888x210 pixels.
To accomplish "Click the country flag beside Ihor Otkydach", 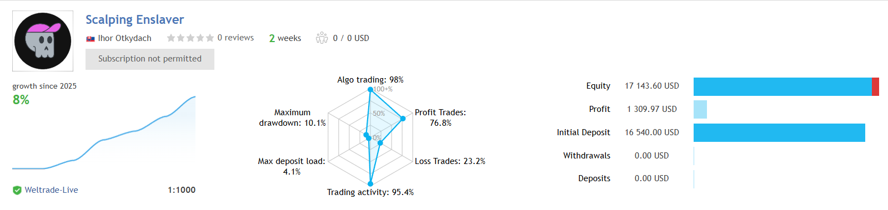I will click(x=91, y=39).
